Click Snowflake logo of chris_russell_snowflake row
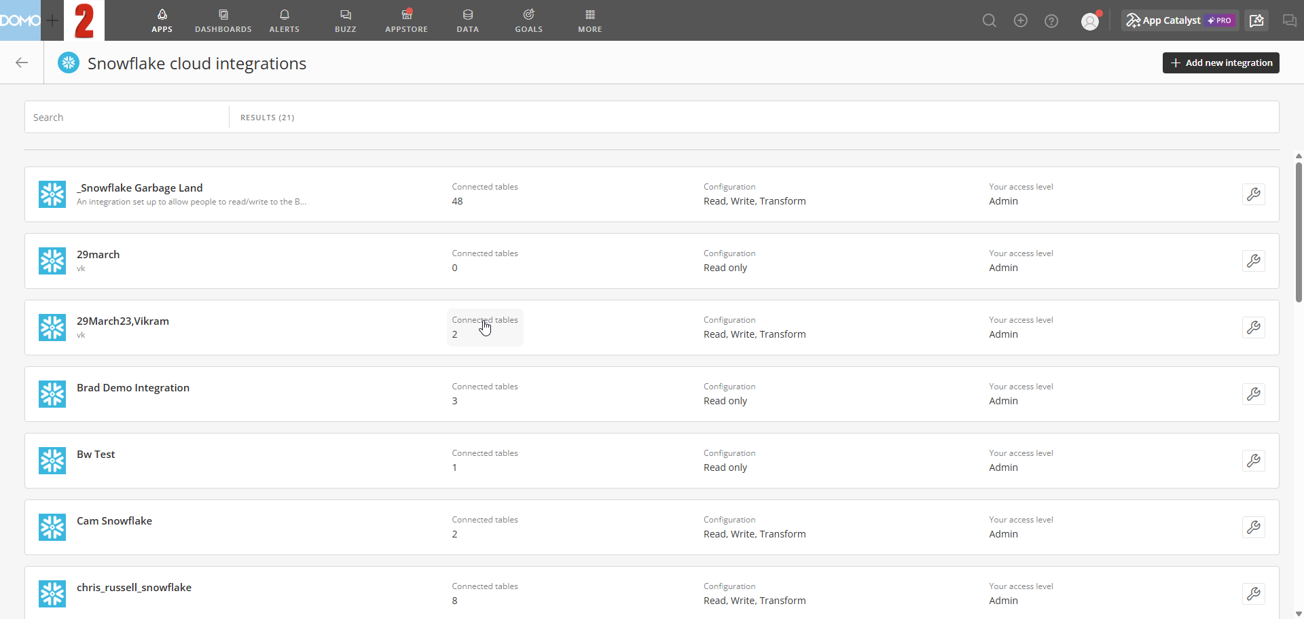1304x619 pixels. tap(52, 594)
